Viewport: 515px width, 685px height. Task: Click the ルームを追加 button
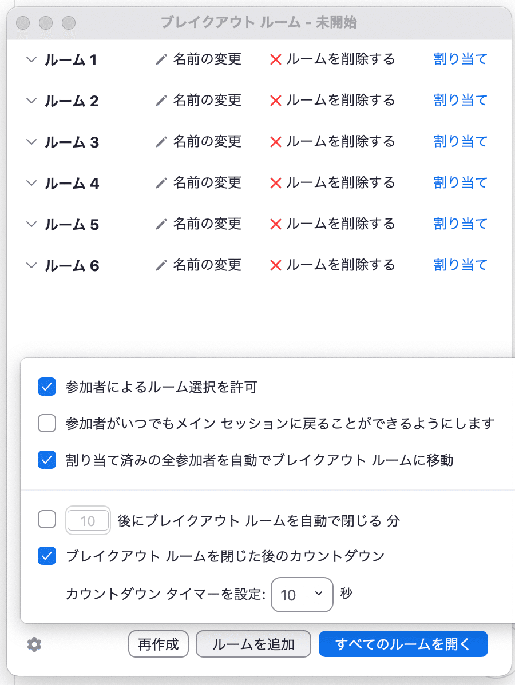(x=253, y=644)
